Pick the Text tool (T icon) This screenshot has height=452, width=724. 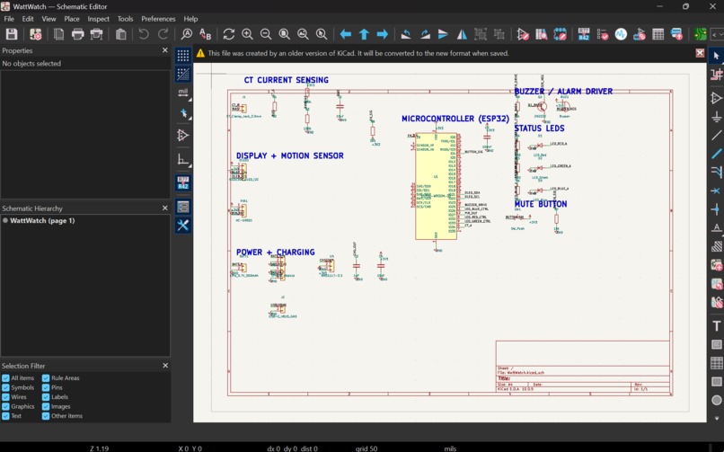[x=716, y=326]
